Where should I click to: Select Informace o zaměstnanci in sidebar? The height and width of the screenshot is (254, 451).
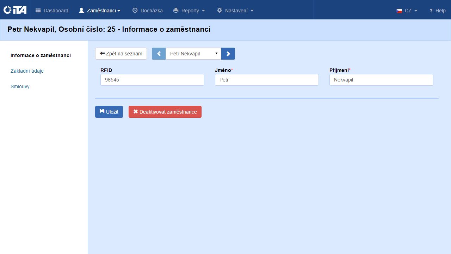click(41, 55)
